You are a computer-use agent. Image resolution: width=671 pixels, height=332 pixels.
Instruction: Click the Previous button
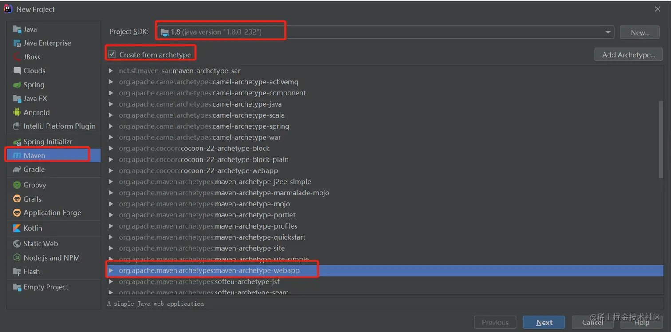(x=495, y=323)
